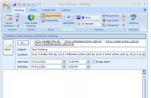Screen dimensions: 151x98
Task: Open the Location dropdown arrow
Action: 144,54
